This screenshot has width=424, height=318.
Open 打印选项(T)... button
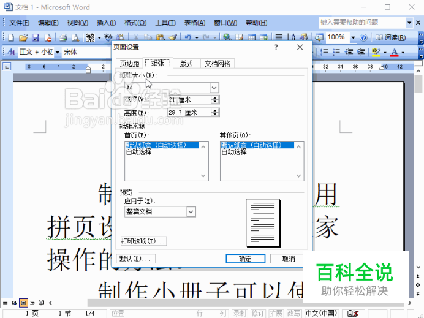(143, 241)
